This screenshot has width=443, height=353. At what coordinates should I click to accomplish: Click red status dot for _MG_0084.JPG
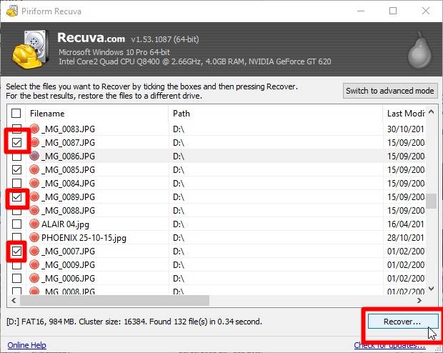(x=34, y=183)
